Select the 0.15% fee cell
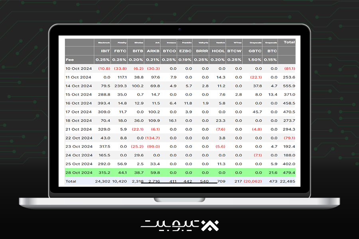The height and width of the screenshot is (239, 359). (x=270, y=60)
